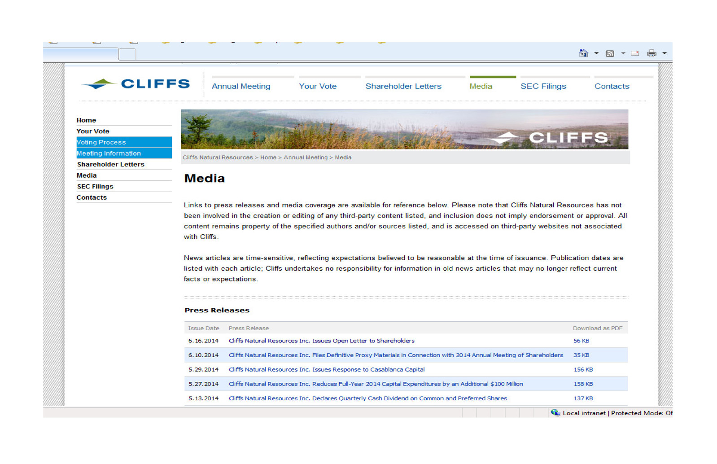Click the 5.29.2014 issue date cell
This screenshot has height=464, width=717.
(x=203, y=369)
